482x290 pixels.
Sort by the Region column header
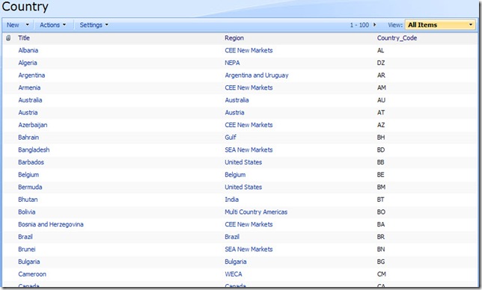tap(234, 38)
